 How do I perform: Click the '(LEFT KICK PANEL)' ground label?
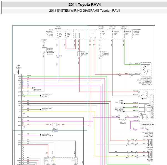pos(119,101)
